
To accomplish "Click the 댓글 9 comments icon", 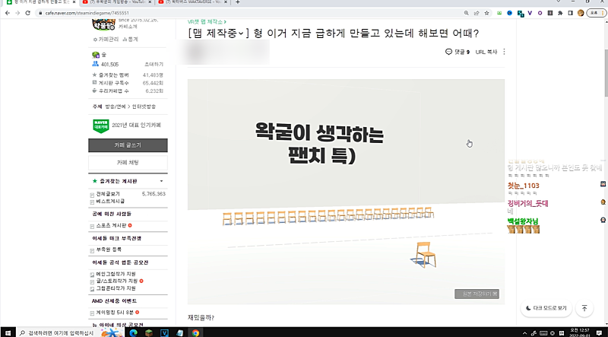I will click(x=458, y=52).
